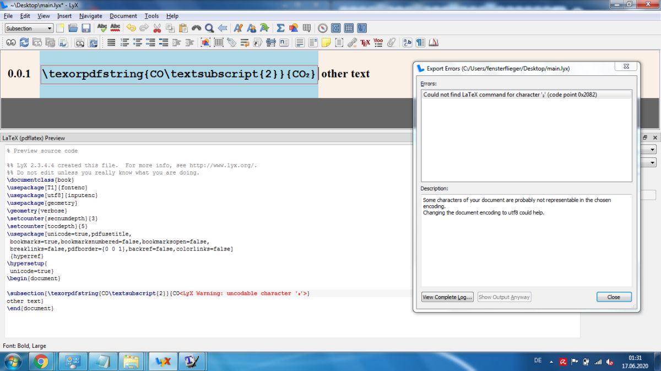Close the Export Errors dialog via Close button
661x371 pixels.
614,297
